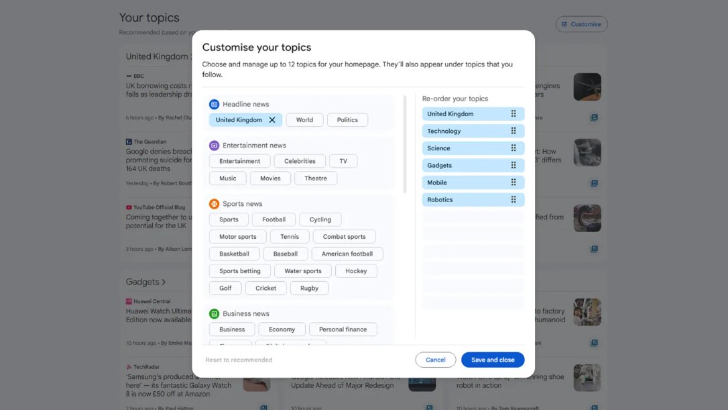Remove United Kingdom topic with X icon
The image size is (728, 410).
tap(272, 120)
